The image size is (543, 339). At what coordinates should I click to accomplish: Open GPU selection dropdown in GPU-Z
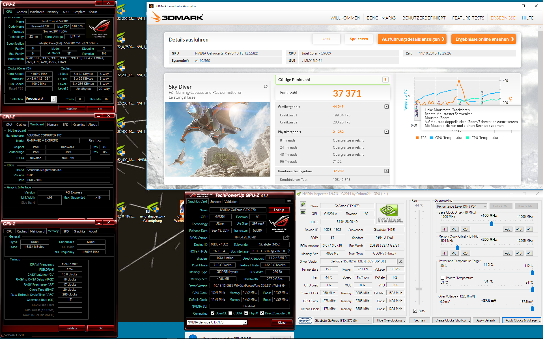coord(245,322)
